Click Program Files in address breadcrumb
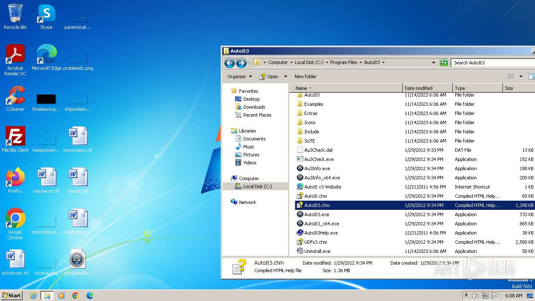Screen dimensions: 535x301 pos(344,63)
